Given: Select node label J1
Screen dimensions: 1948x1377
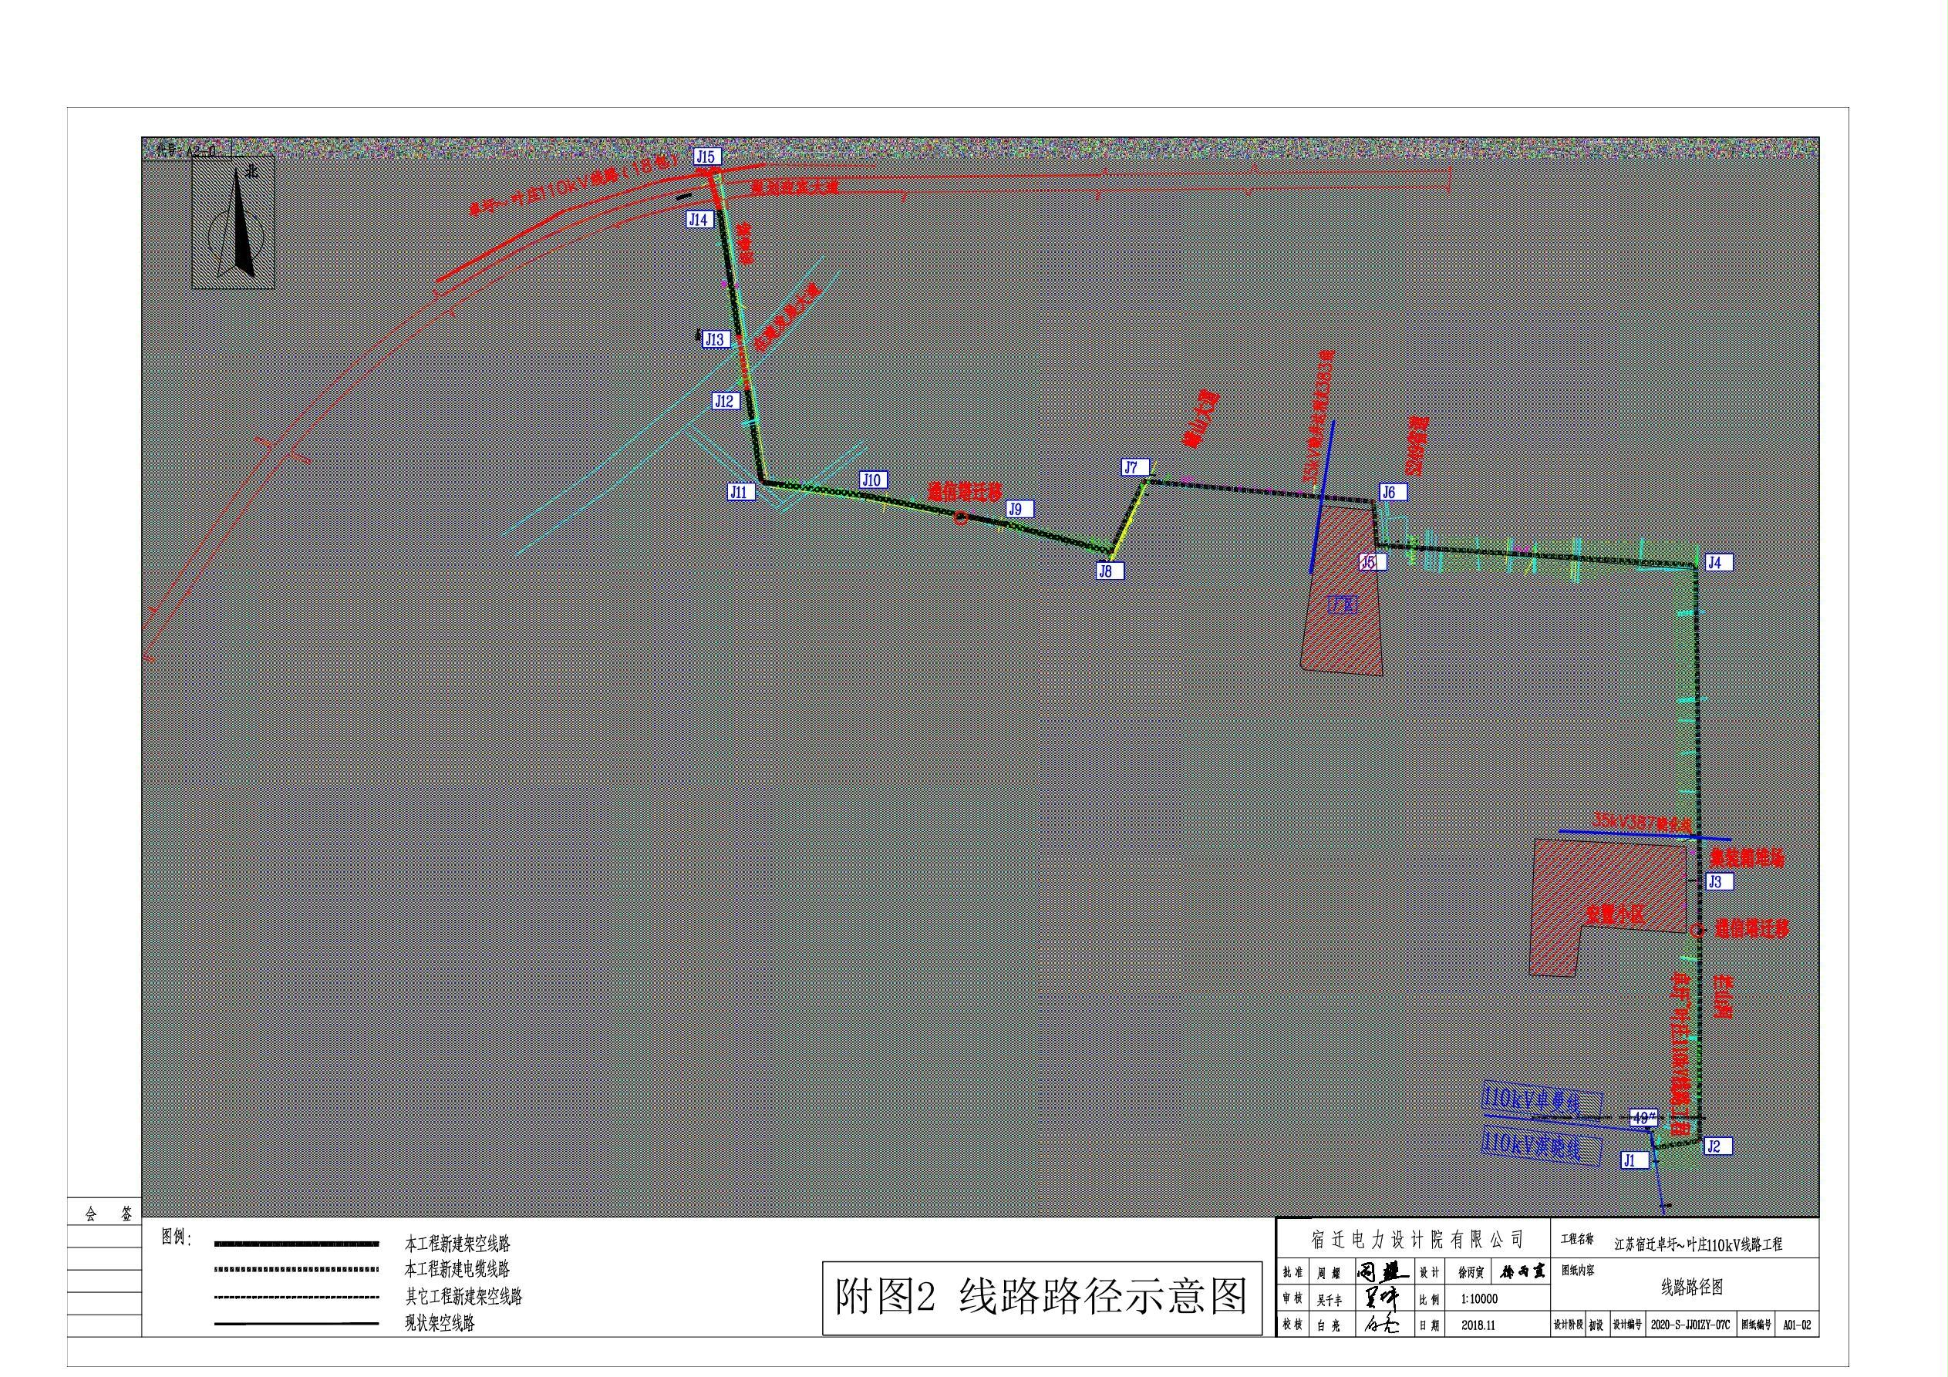Looking at the screenshot, I should click(1633, 1160).
